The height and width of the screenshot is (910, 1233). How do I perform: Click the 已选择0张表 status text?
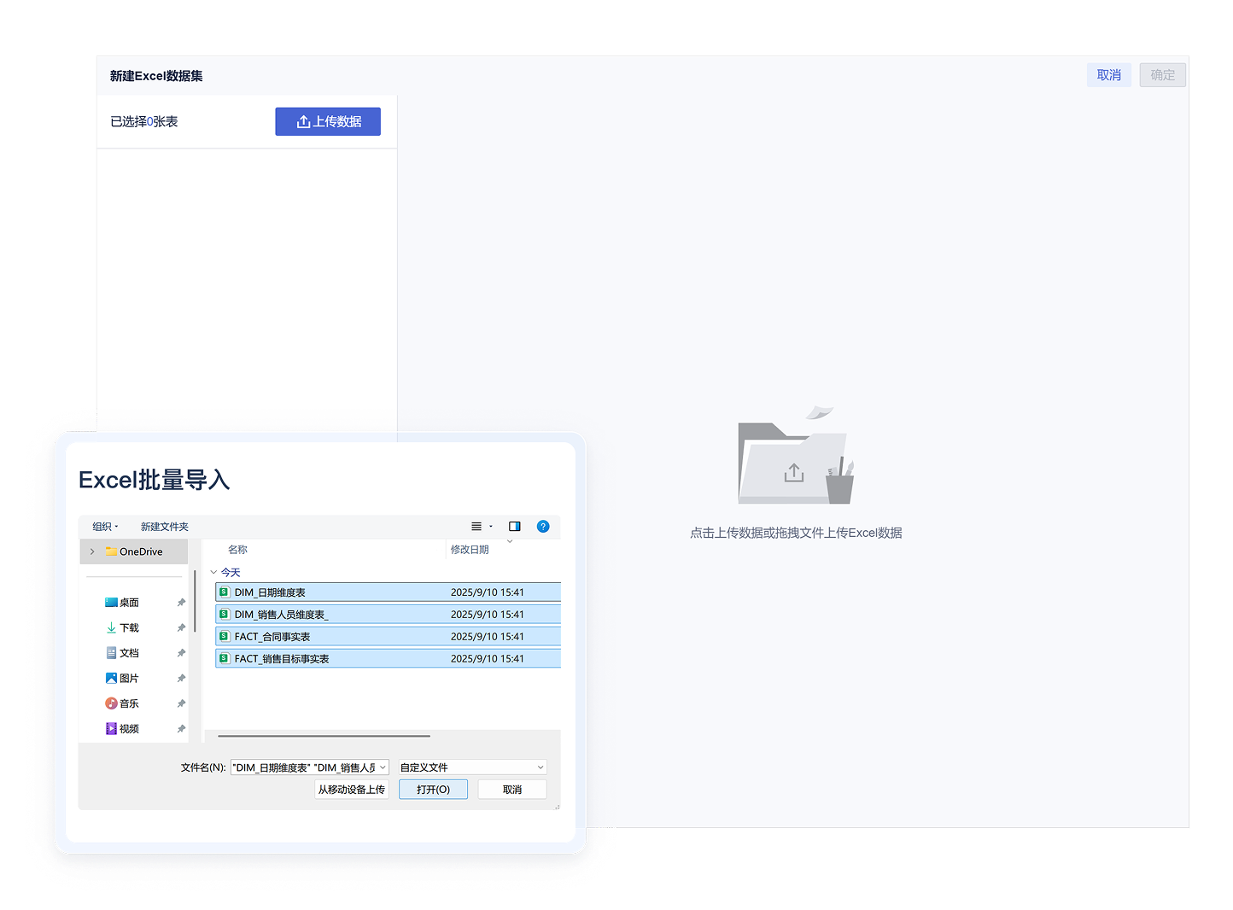click(144, 122)
